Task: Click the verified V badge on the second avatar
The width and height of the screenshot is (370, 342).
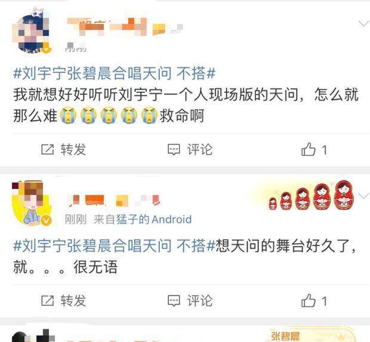Action: pyautogui.click(x=47, y=221)
